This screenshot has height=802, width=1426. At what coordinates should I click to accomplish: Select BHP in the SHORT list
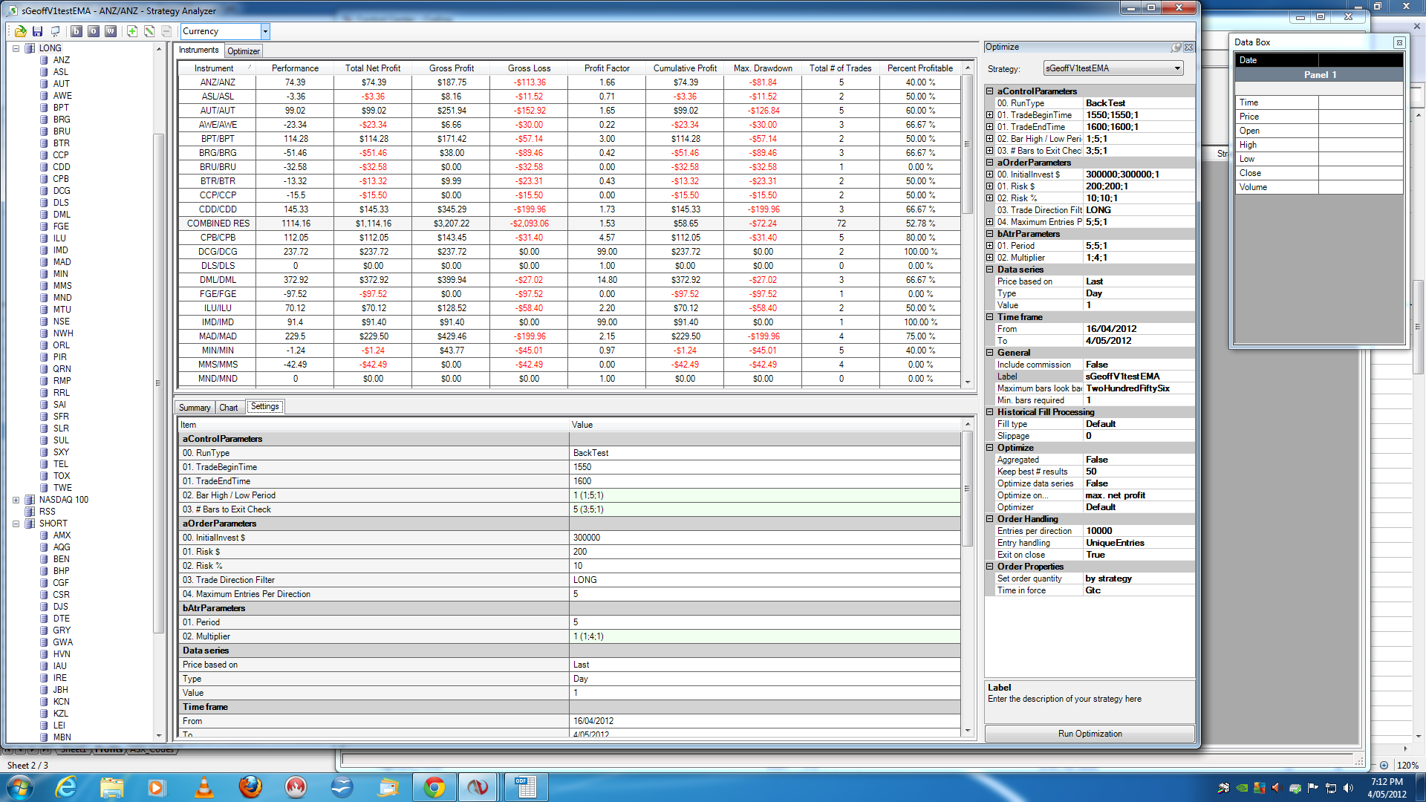61,571
